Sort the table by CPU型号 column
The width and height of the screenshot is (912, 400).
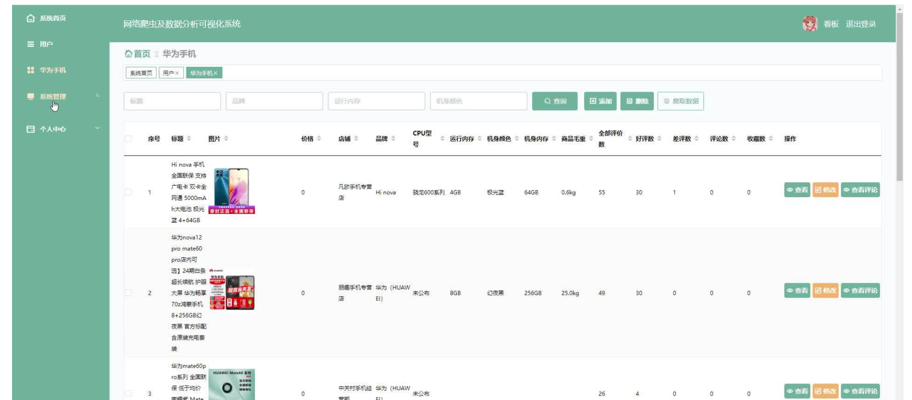pos(442,138)
